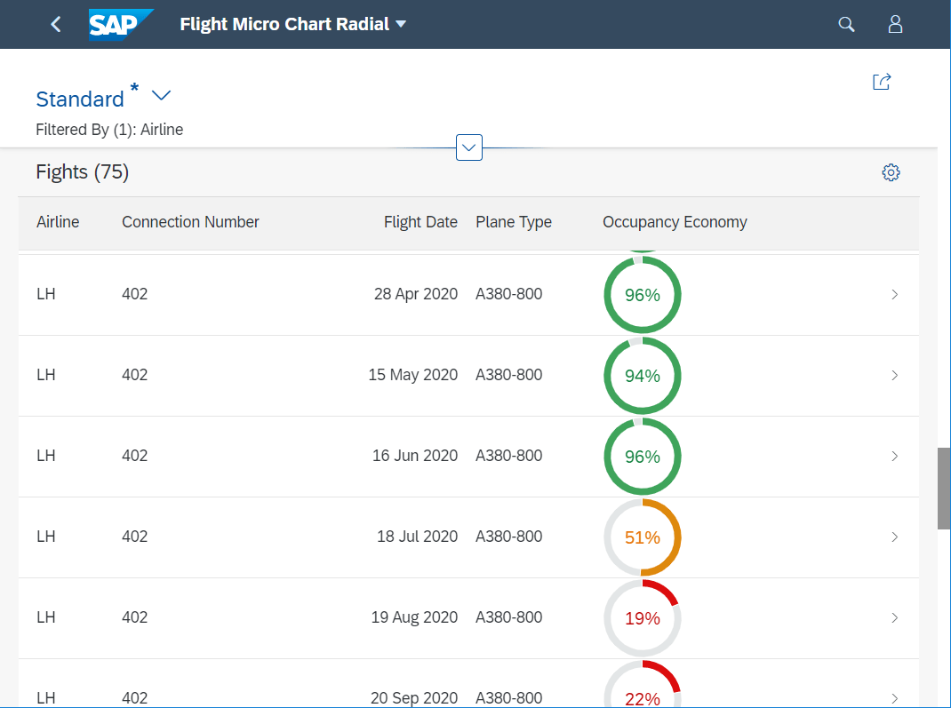Image resolution: width=951 pixels, height=708 pixels.
Task: Navigate back using the back arrow
Action: (55, 24)
